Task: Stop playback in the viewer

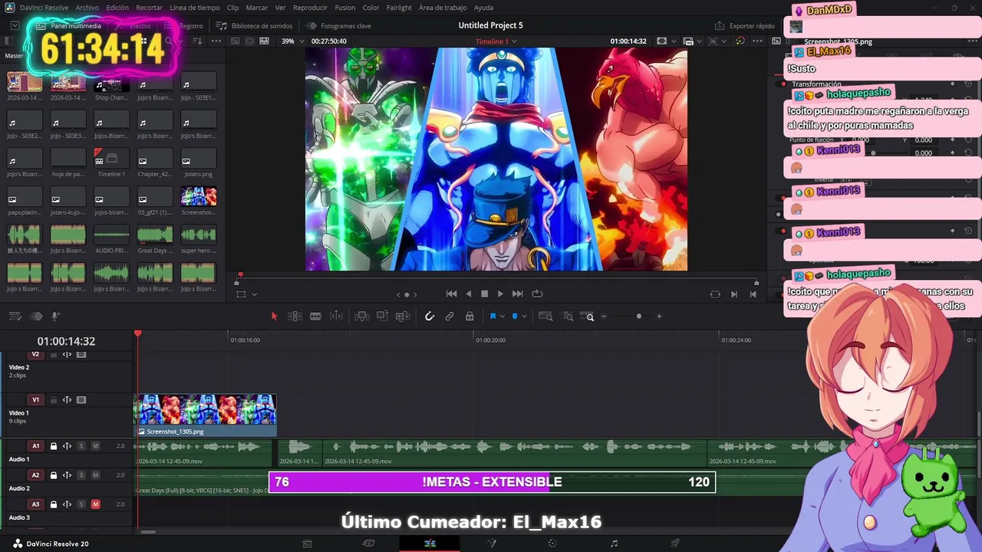Action: point(484,294)
